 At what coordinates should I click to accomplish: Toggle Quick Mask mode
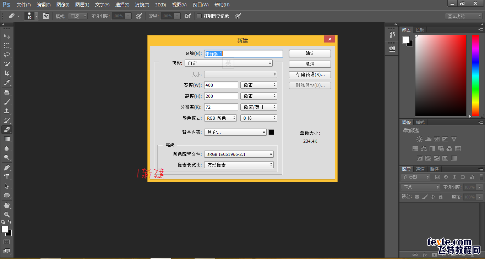point(7,242)
